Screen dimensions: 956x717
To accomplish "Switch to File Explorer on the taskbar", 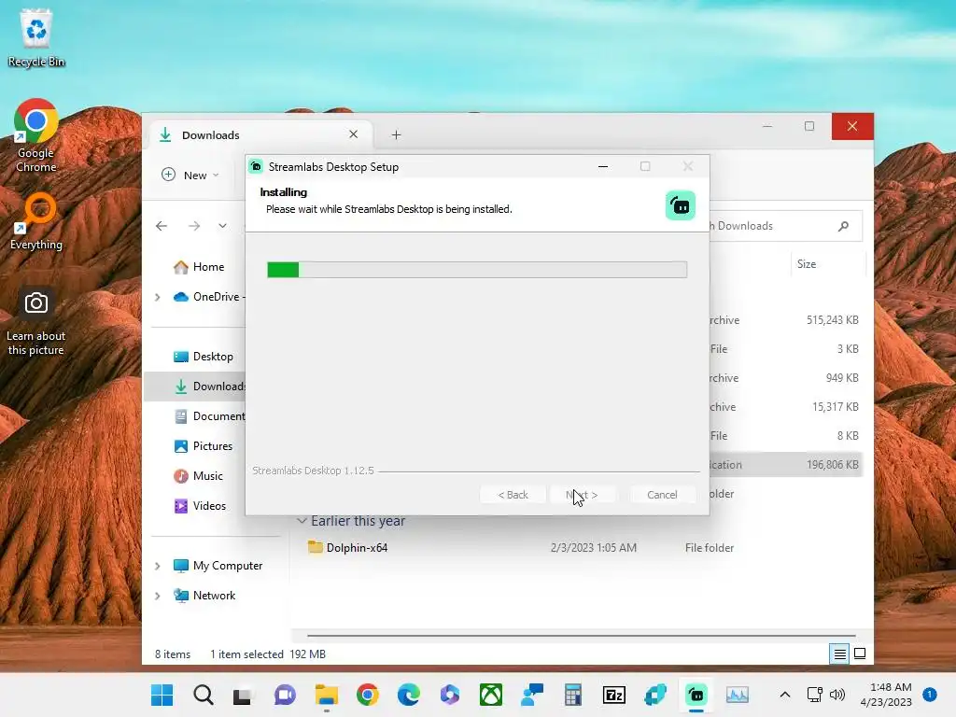I will (x=326, y=695).
